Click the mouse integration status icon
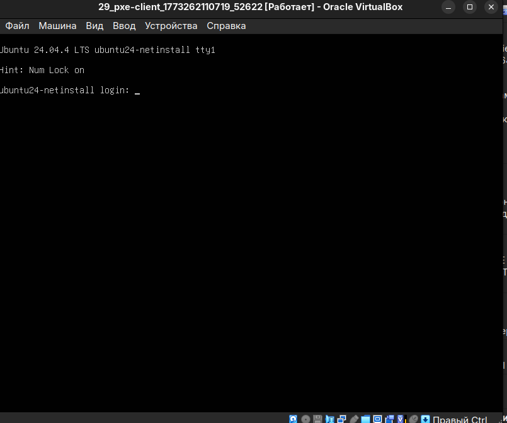The height and width of the screenshot is (423, 507). pos(413,419)
